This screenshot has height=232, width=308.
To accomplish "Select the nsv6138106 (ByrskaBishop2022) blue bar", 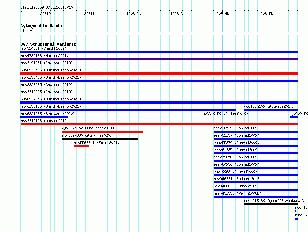I will 128,110.
